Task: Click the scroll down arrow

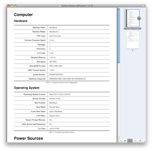Action: pyautogui.click(x=118, y=141)
